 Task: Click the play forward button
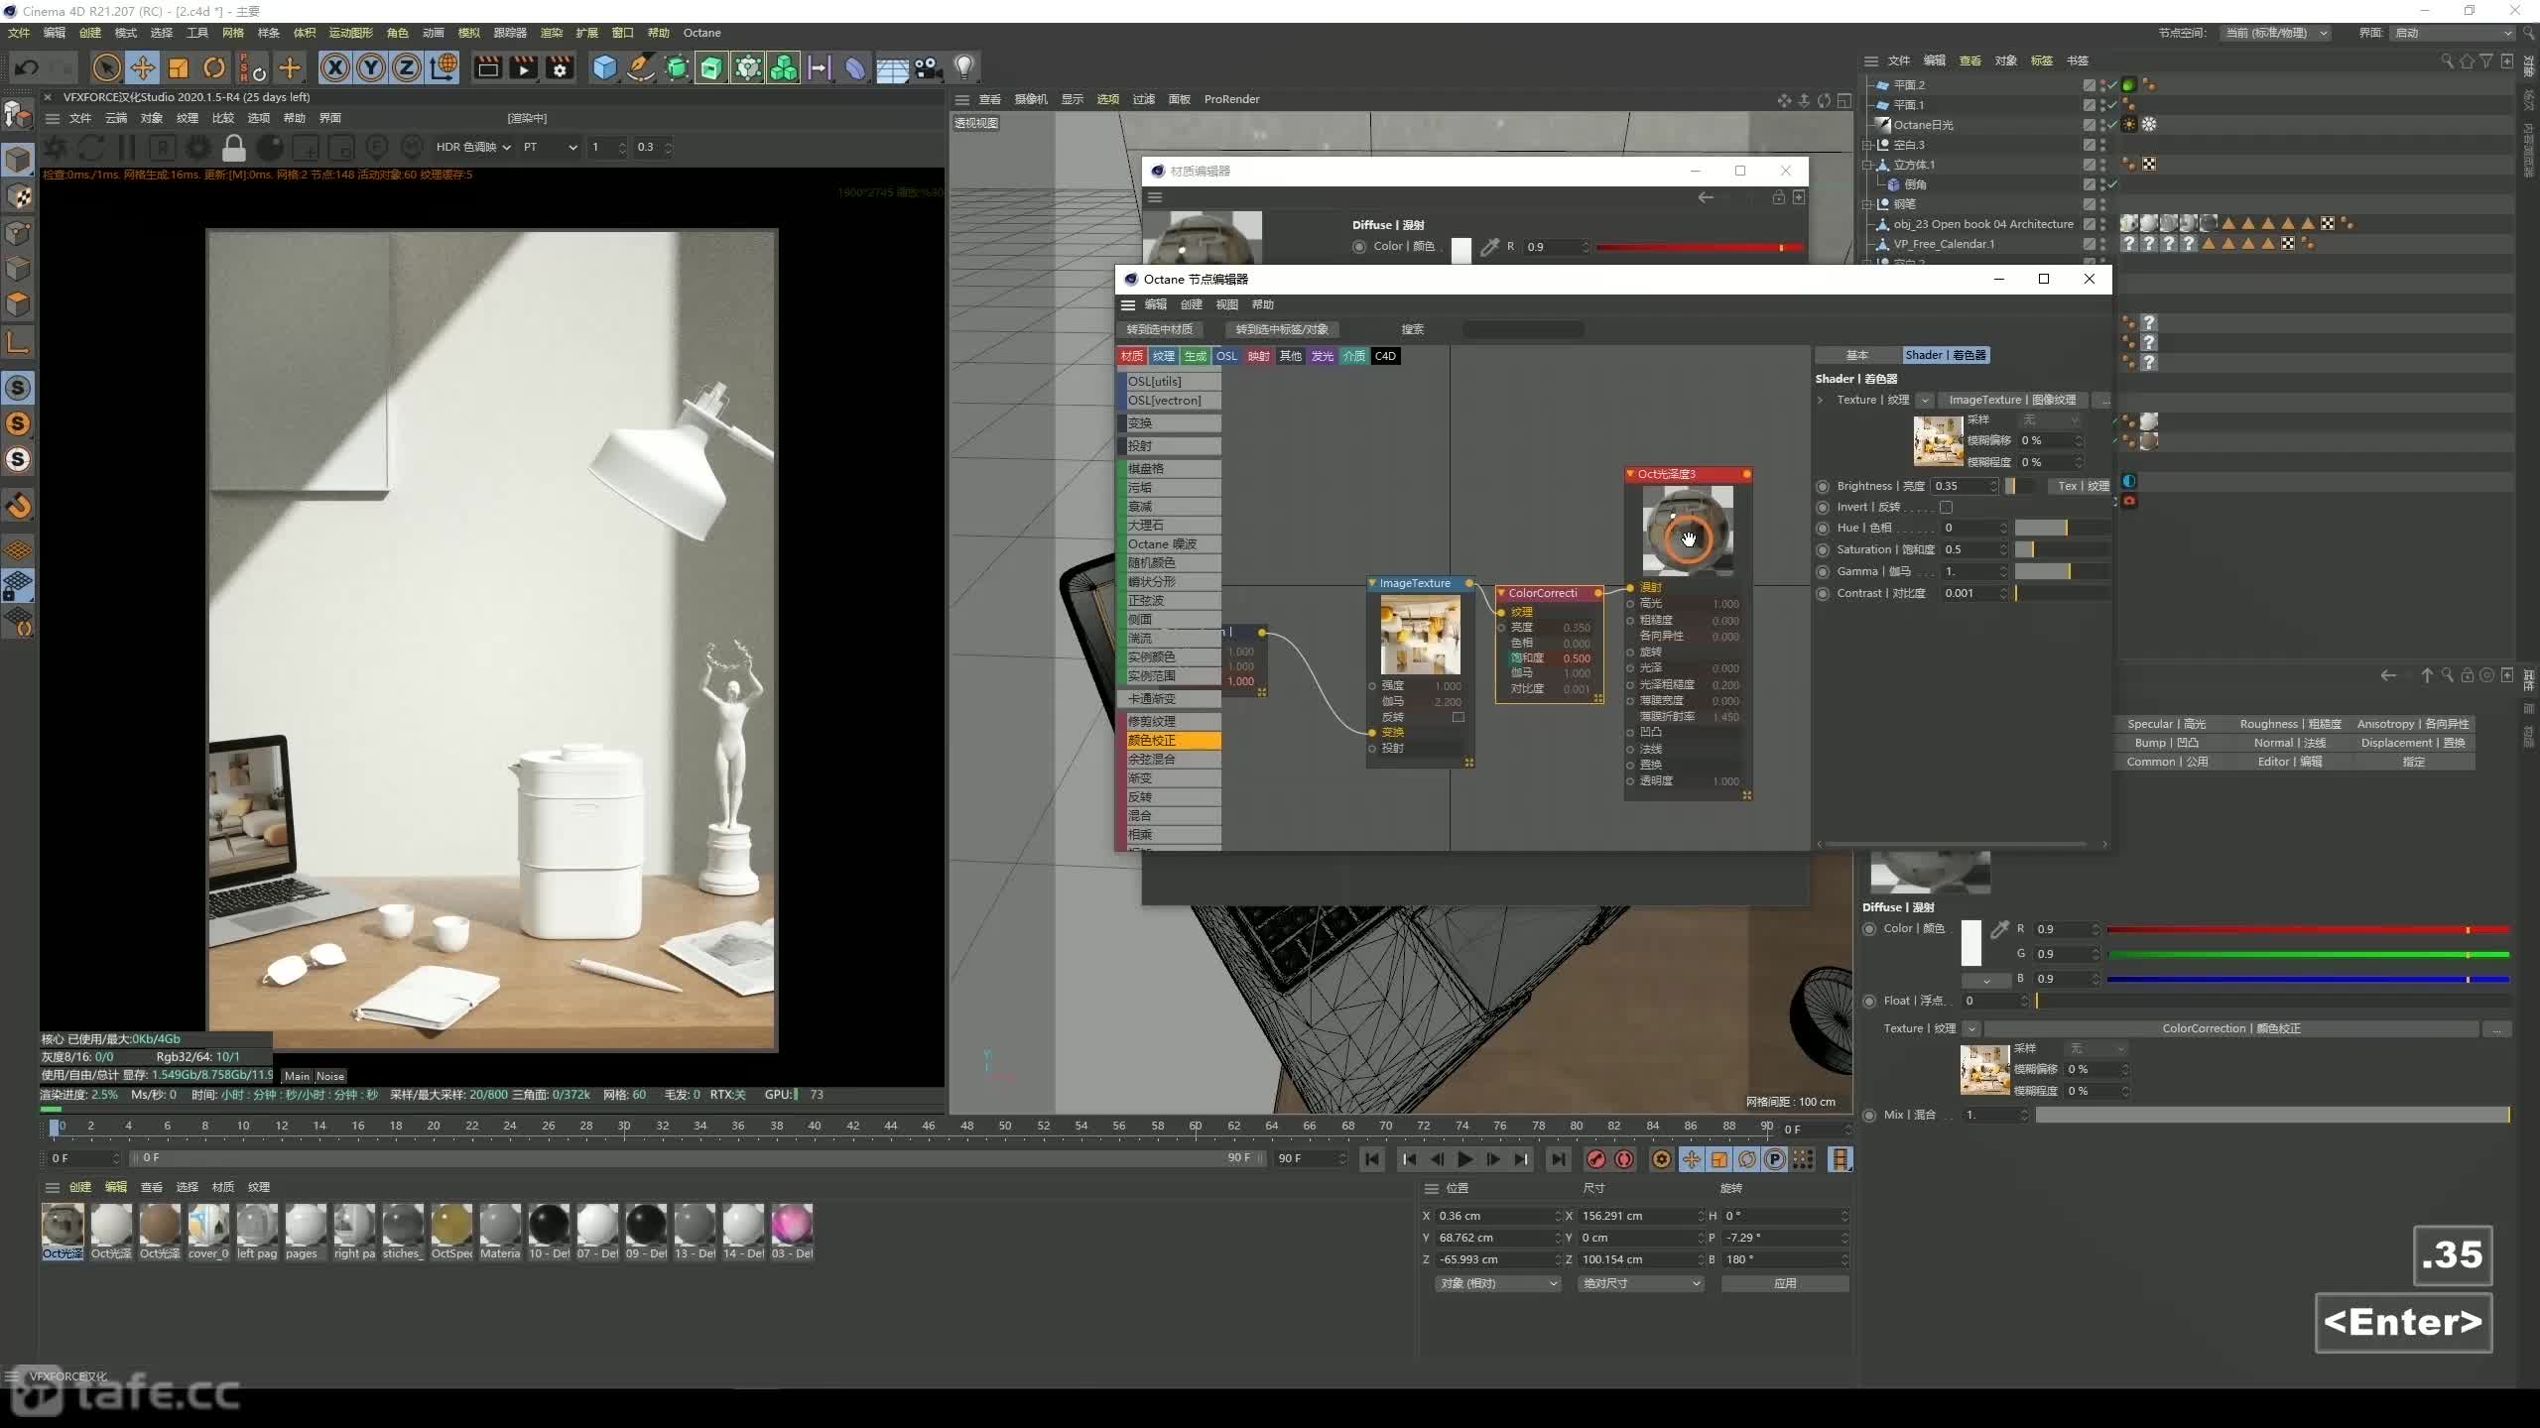(x=1464, y=1159)
